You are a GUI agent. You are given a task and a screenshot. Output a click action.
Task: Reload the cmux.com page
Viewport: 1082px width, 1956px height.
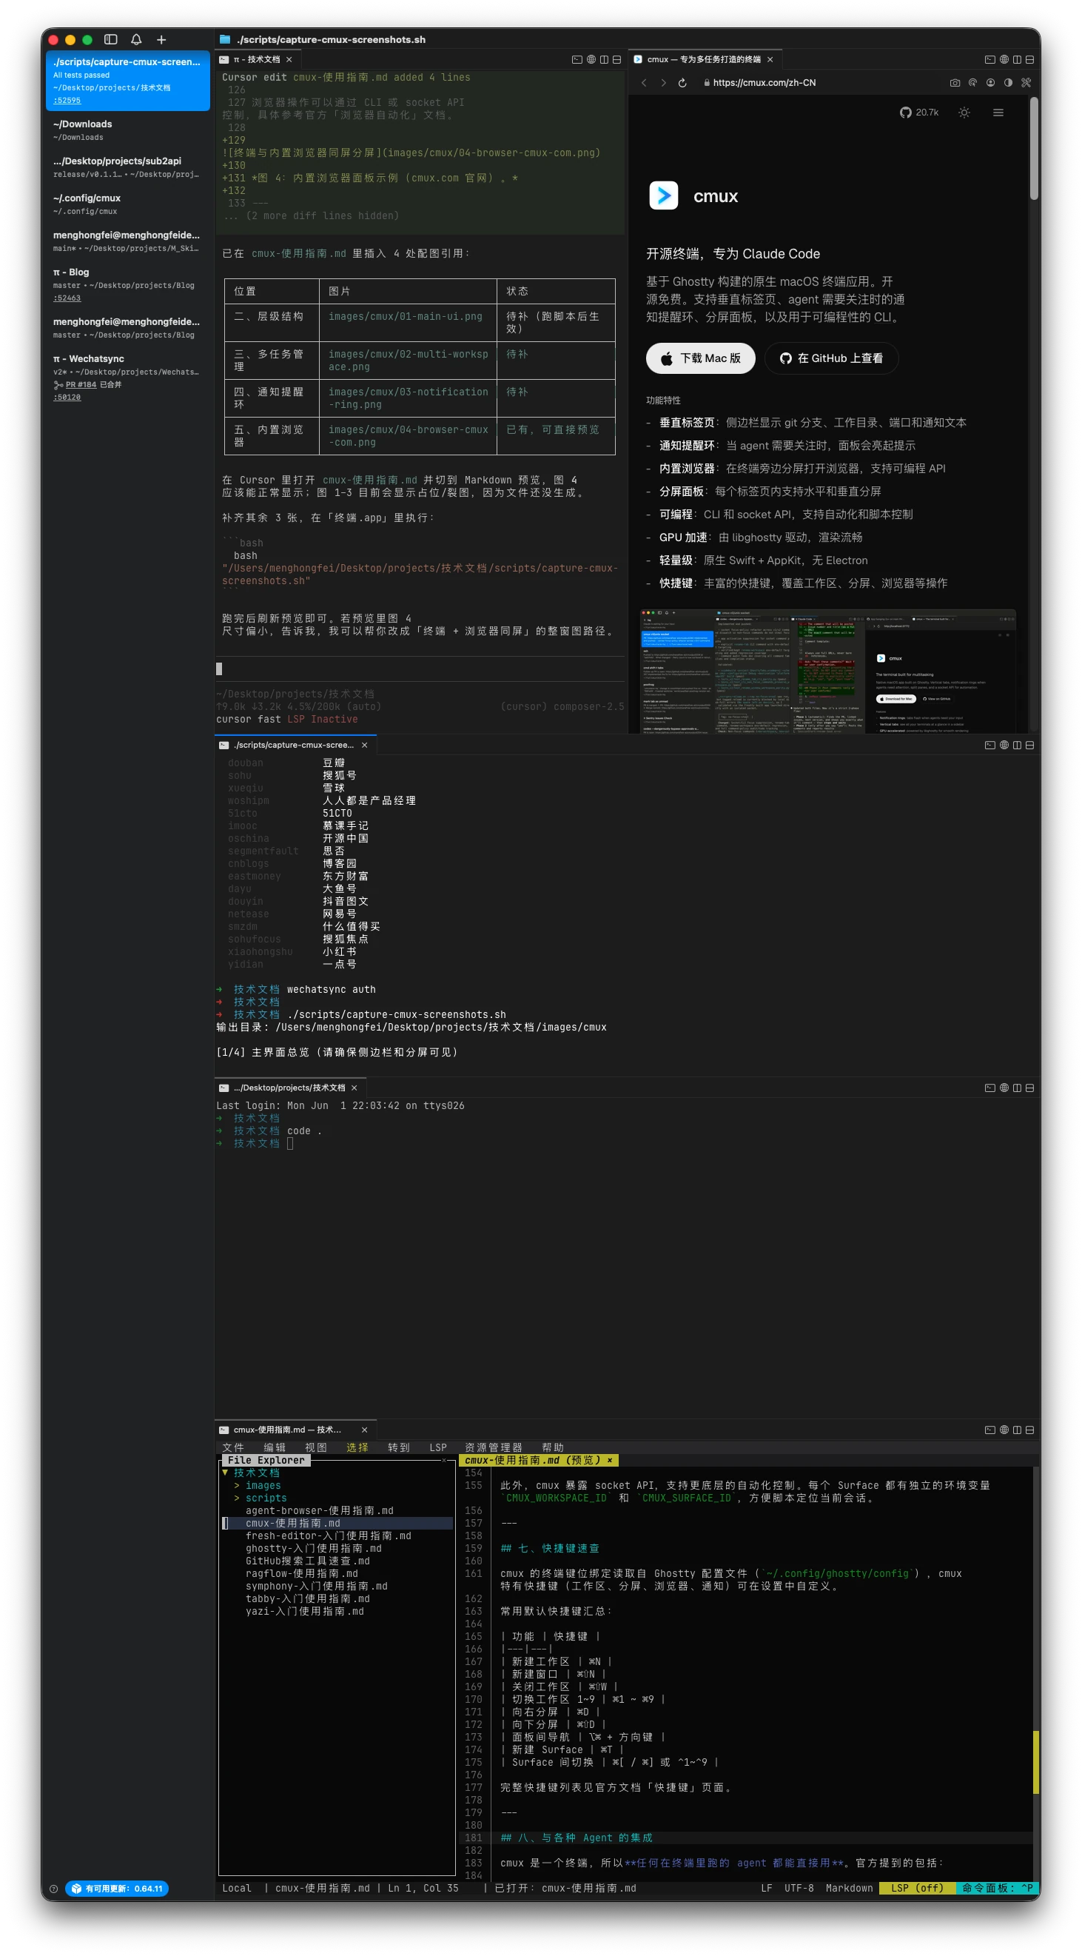(682, 83)
